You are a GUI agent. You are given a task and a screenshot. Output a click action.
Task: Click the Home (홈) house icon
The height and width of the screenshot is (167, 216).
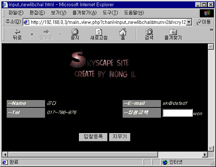pyautogui.click(x=123, y=32)
